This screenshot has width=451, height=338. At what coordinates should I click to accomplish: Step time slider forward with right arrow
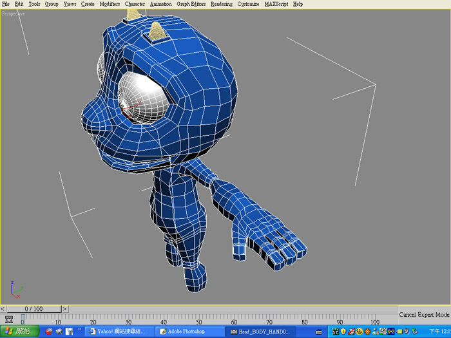[x=64, y=309]
